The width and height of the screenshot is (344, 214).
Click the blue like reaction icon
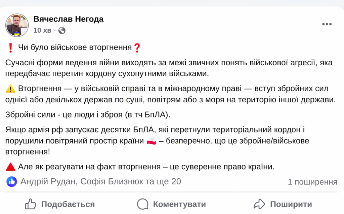click(12, 182)
